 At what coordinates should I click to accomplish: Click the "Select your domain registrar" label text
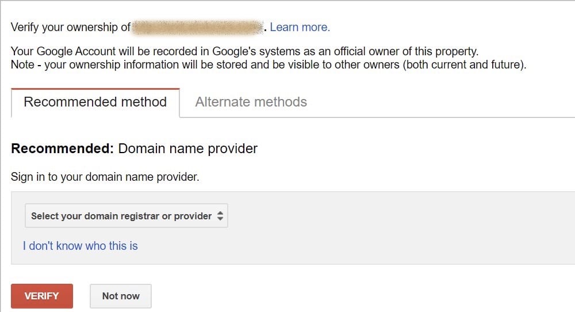tap(121, 216)
